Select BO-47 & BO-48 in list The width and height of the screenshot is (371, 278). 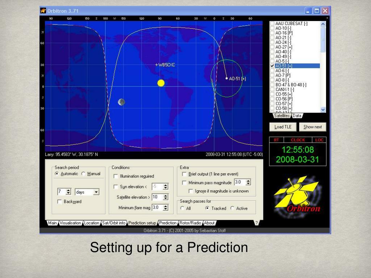point(291,85)
